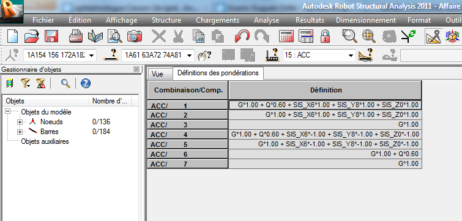Click the zoom window magnifier icon
462x221 pixels.
point(349,37)
